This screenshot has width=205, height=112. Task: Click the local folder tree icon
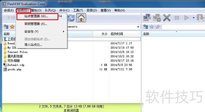pyautogui.click(x=6, y=27)
